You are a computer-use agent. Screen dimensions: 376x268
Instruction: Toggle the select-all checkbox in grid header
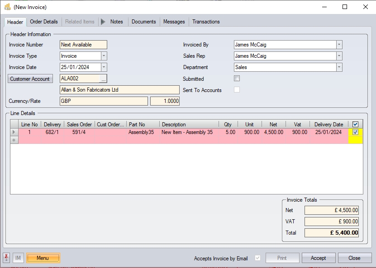coord(355,125)
